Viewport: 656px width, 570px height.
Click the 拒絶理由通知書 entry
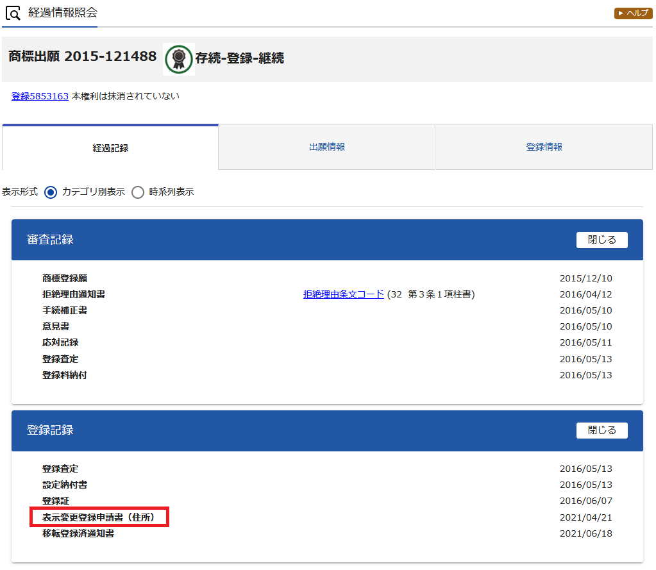pyautogui.click(x=74, y=294)
